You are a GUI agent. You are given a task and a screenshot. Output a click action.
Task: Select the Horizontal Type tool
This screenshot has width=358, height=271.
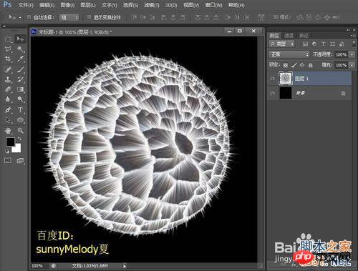pos(20,110)
